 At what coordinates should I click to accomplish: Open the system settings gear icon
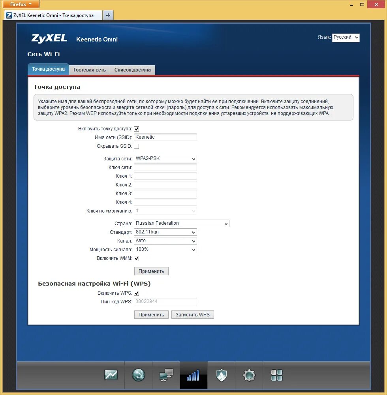[x=249, y=375]
